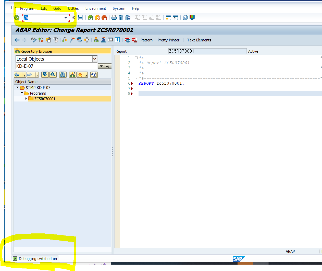322x271 pixels.
Task: Click the Collapse All Nodes icon
Action: [53, 75]
